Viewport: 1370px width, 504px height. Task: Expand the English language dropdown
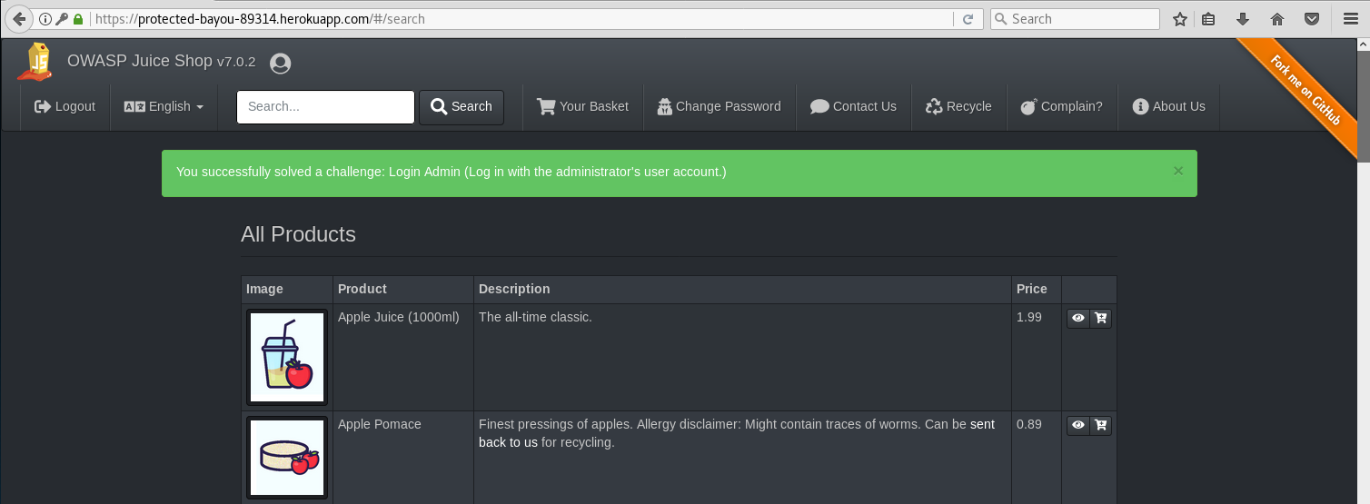pos(164,106)
